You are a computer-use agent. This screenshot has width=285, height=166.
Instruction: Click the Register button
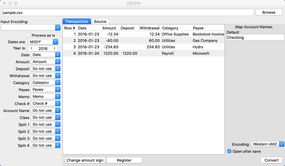click(x=124, y=160)
